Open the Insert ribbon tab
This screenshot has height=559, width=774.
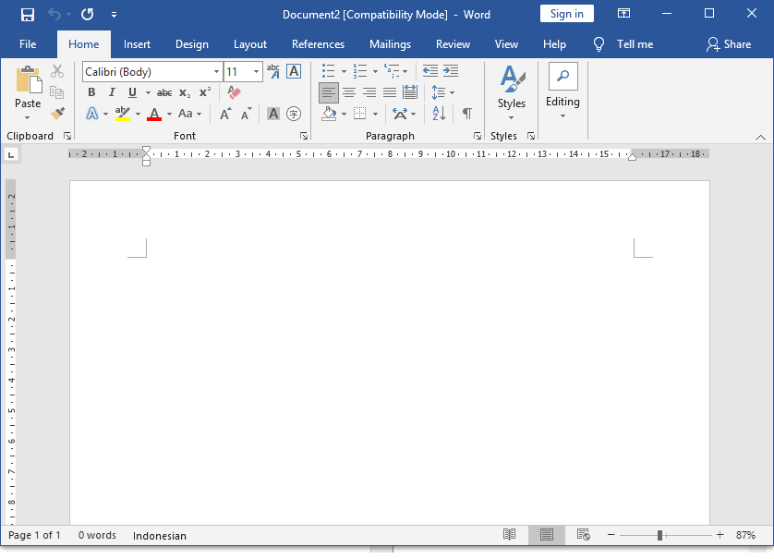pyautogui.click(x=137, y=44)
